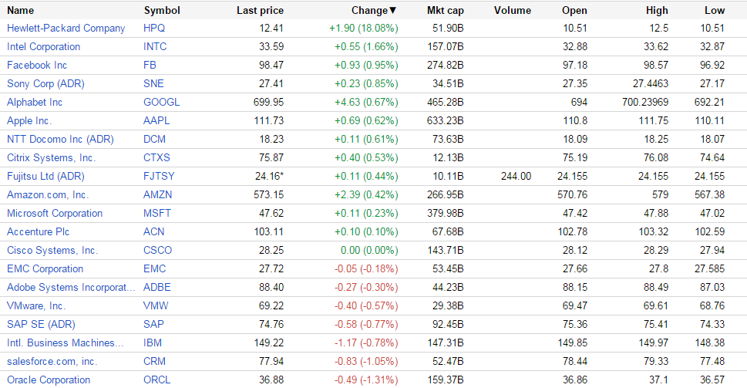Sort by Last price column header

pos(260,11)
